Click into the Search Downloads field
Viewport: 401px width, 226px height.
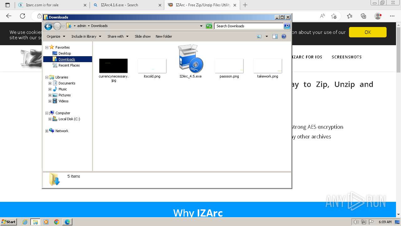coord(249,26)
